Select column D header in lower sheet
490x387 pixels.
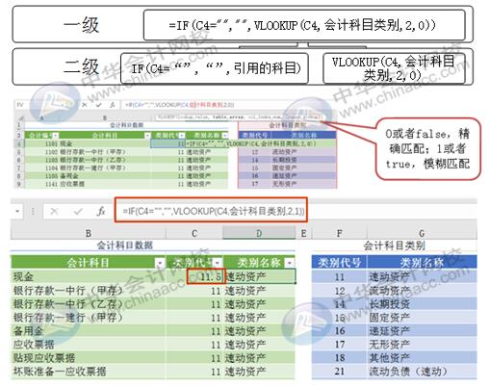pos(259,233)
